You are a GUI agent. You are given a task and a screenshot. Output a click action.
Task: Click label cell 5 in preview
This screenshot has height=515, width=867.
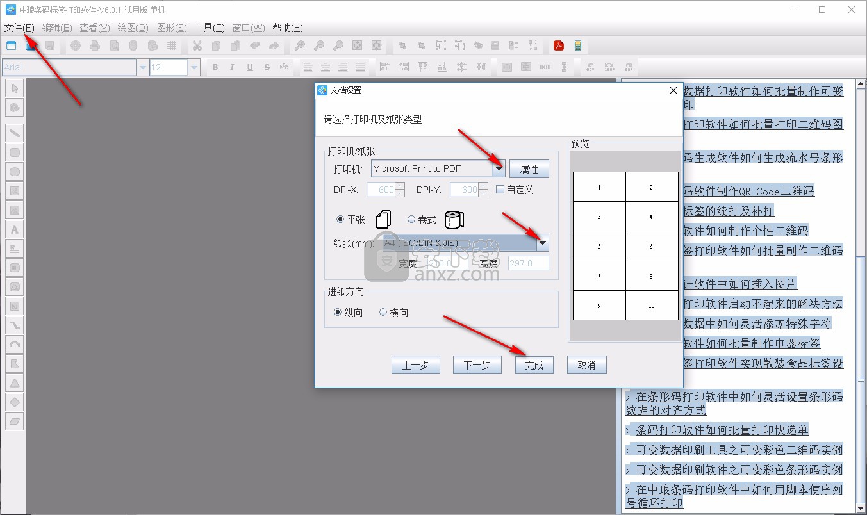click(x=599, y=247)
